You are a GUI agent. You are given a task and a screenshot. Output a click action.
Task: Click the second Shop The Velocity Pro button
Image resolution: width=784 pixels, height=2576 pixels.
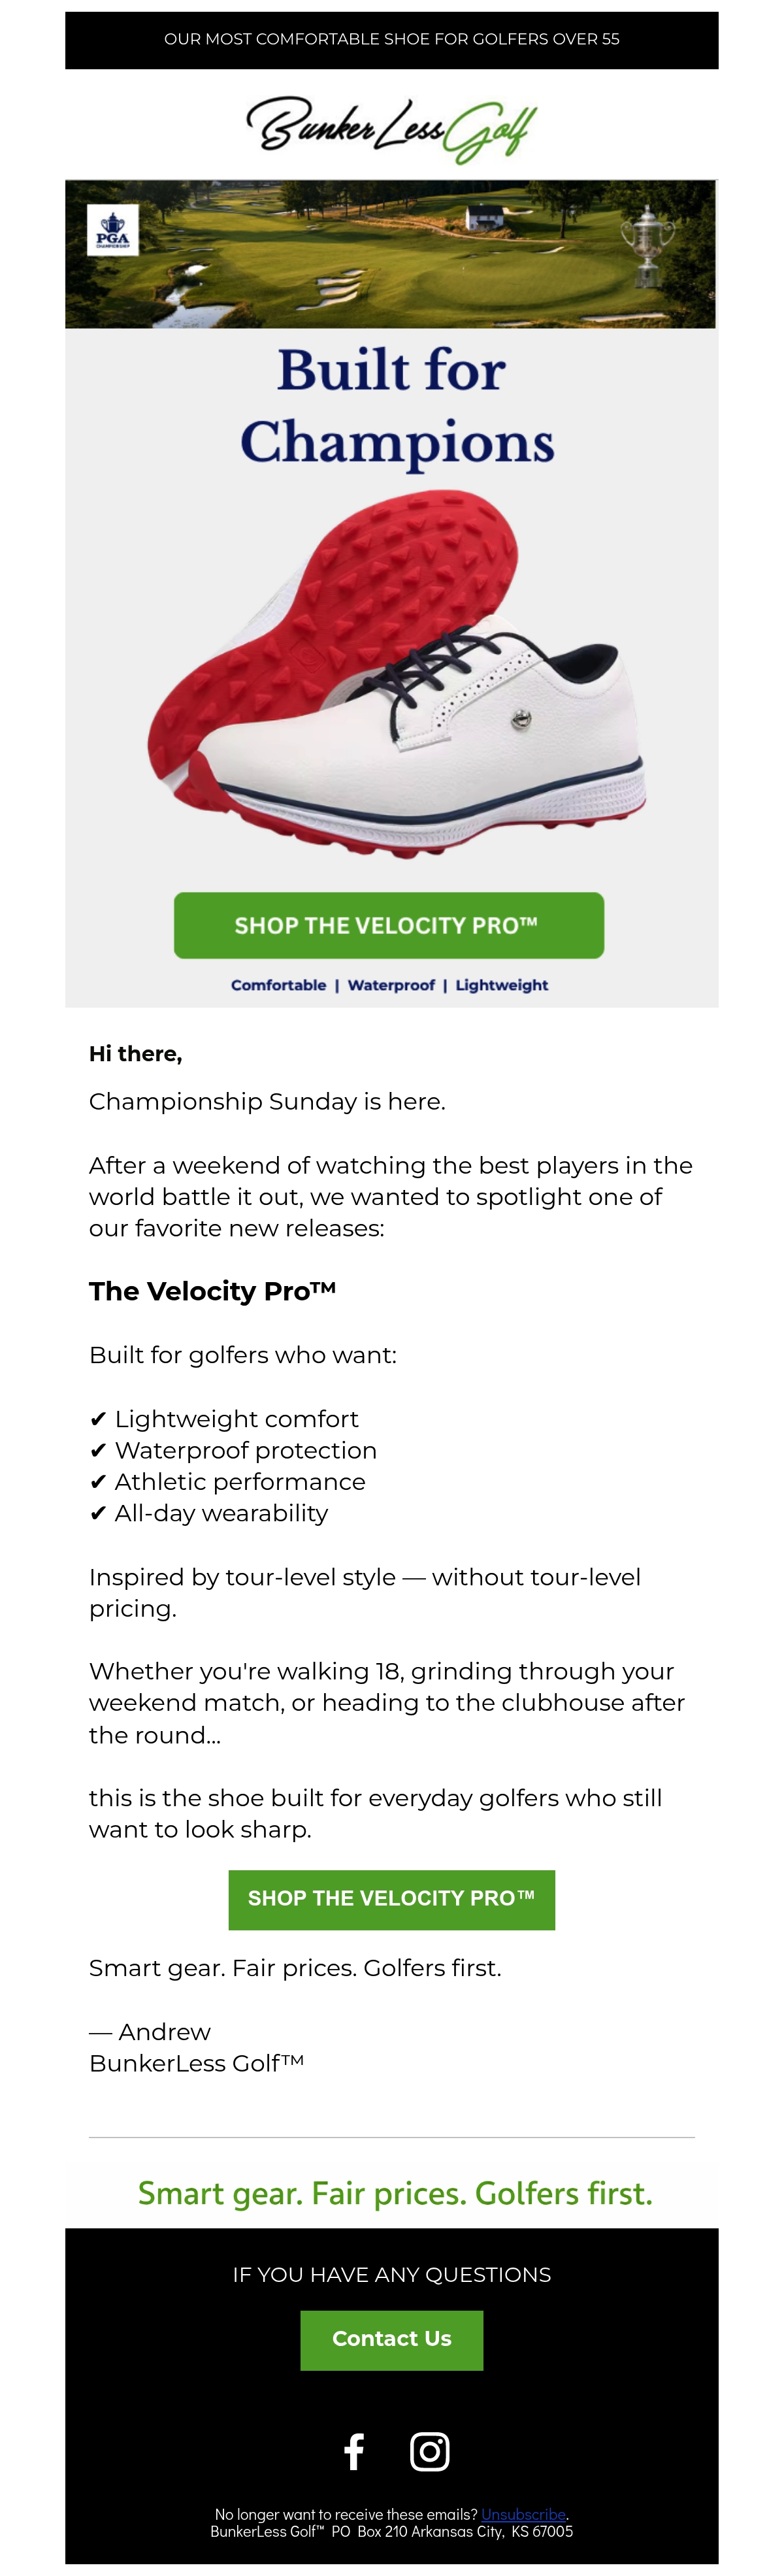[x=392, y=1899]
